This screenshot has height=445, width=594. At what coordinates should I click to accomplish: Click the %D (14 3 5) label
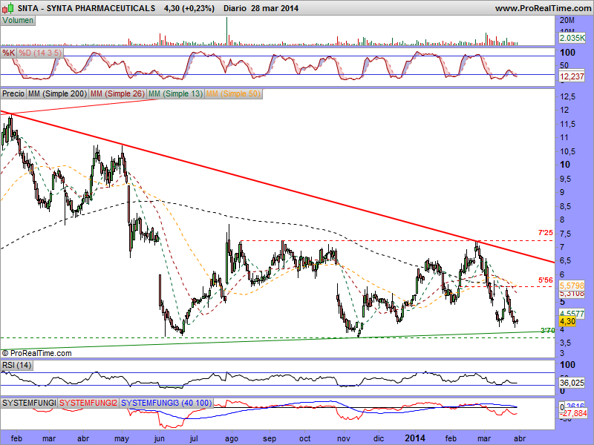pyautogui.click(x=40, y=53)
